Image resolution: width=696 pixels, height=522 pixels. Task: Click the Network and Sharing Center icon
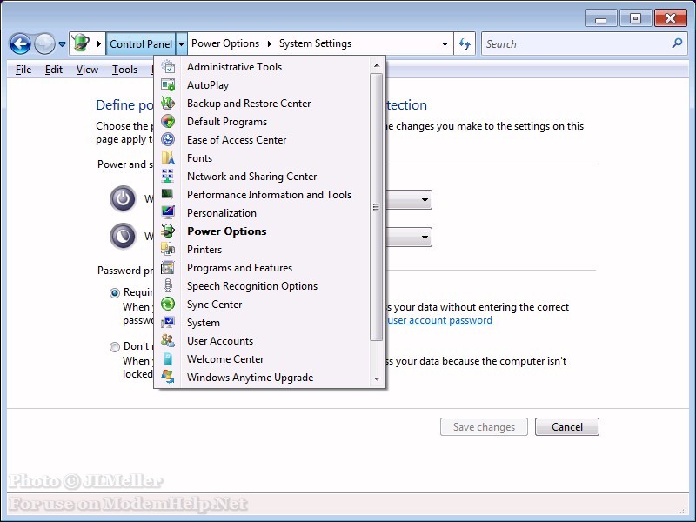[x=168, y=176]
